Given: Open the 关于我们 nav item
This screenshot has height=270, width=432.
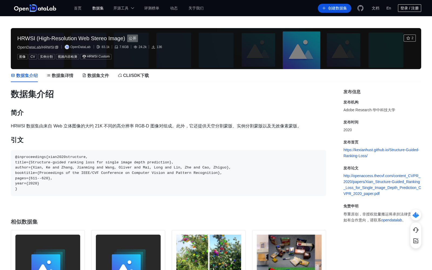Looking at the screenshot, I should click(196, 8).
